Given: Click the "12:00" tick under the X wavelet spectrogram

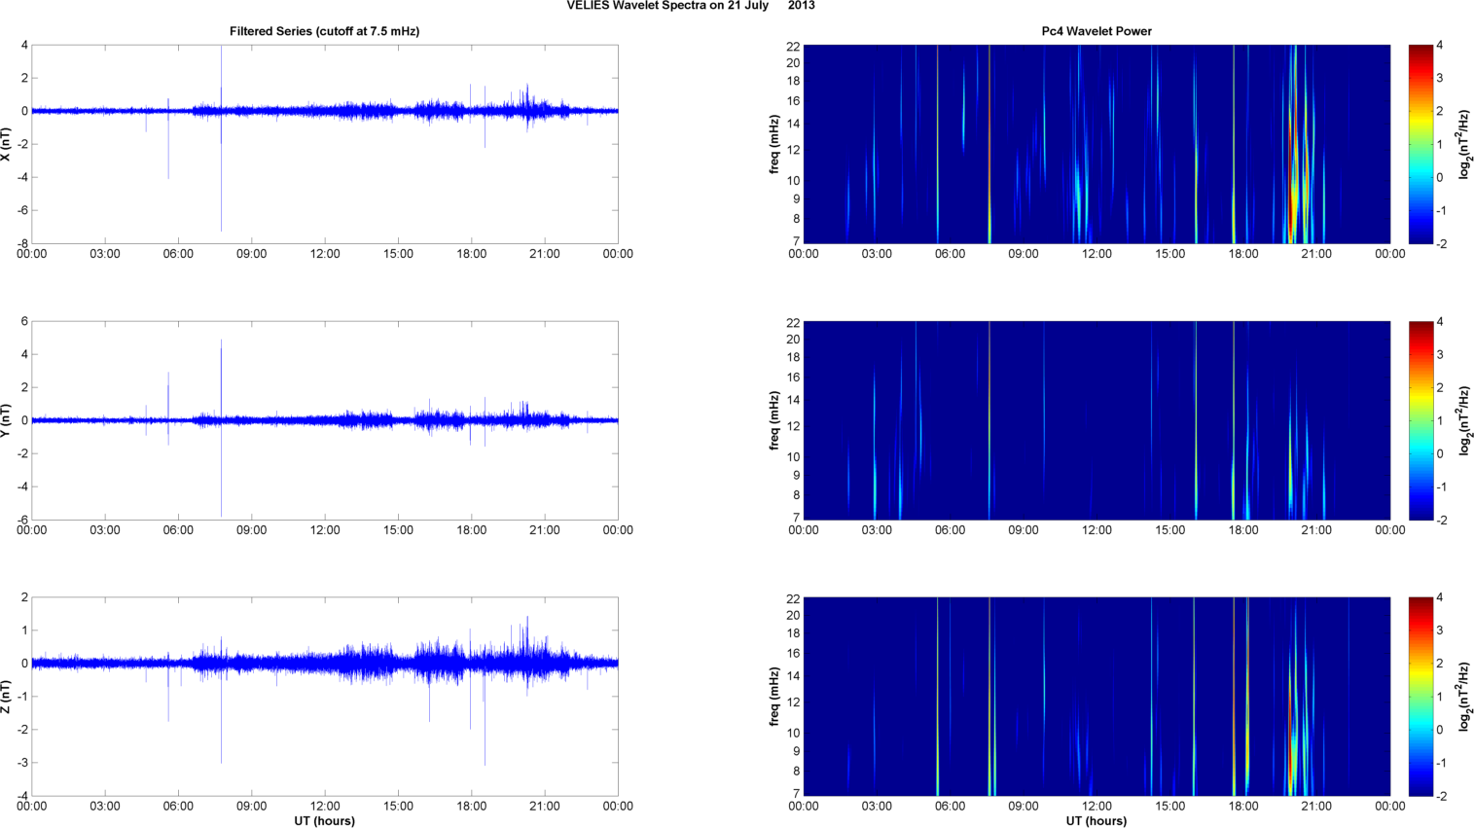Looking at the screenshot, I should pyautogui.click(x=1097, y=254).
